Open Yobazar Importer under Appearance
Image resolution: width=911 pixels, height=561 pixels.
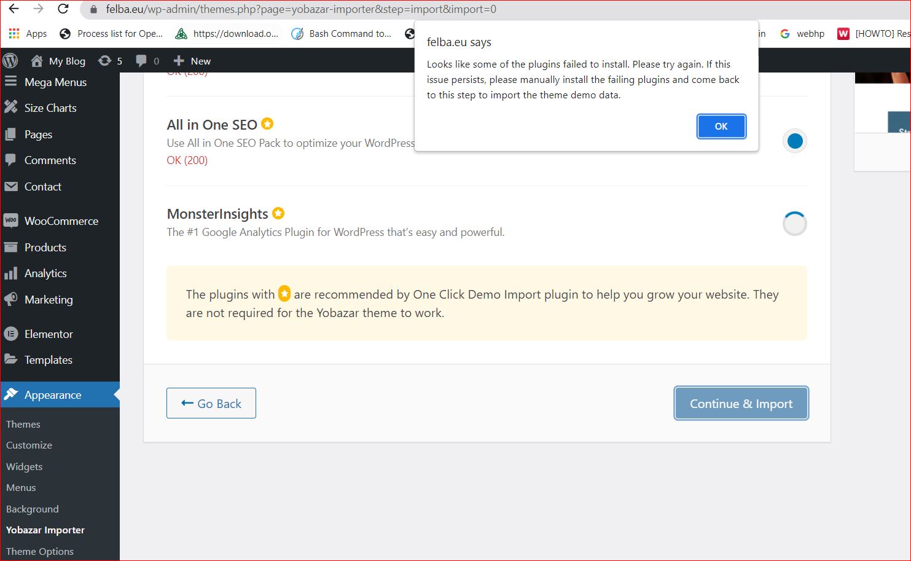45,530
